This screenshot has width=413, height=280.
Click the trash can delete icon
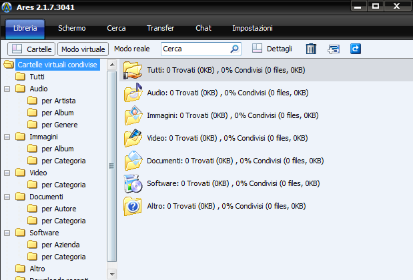click(x=311, y=49)
